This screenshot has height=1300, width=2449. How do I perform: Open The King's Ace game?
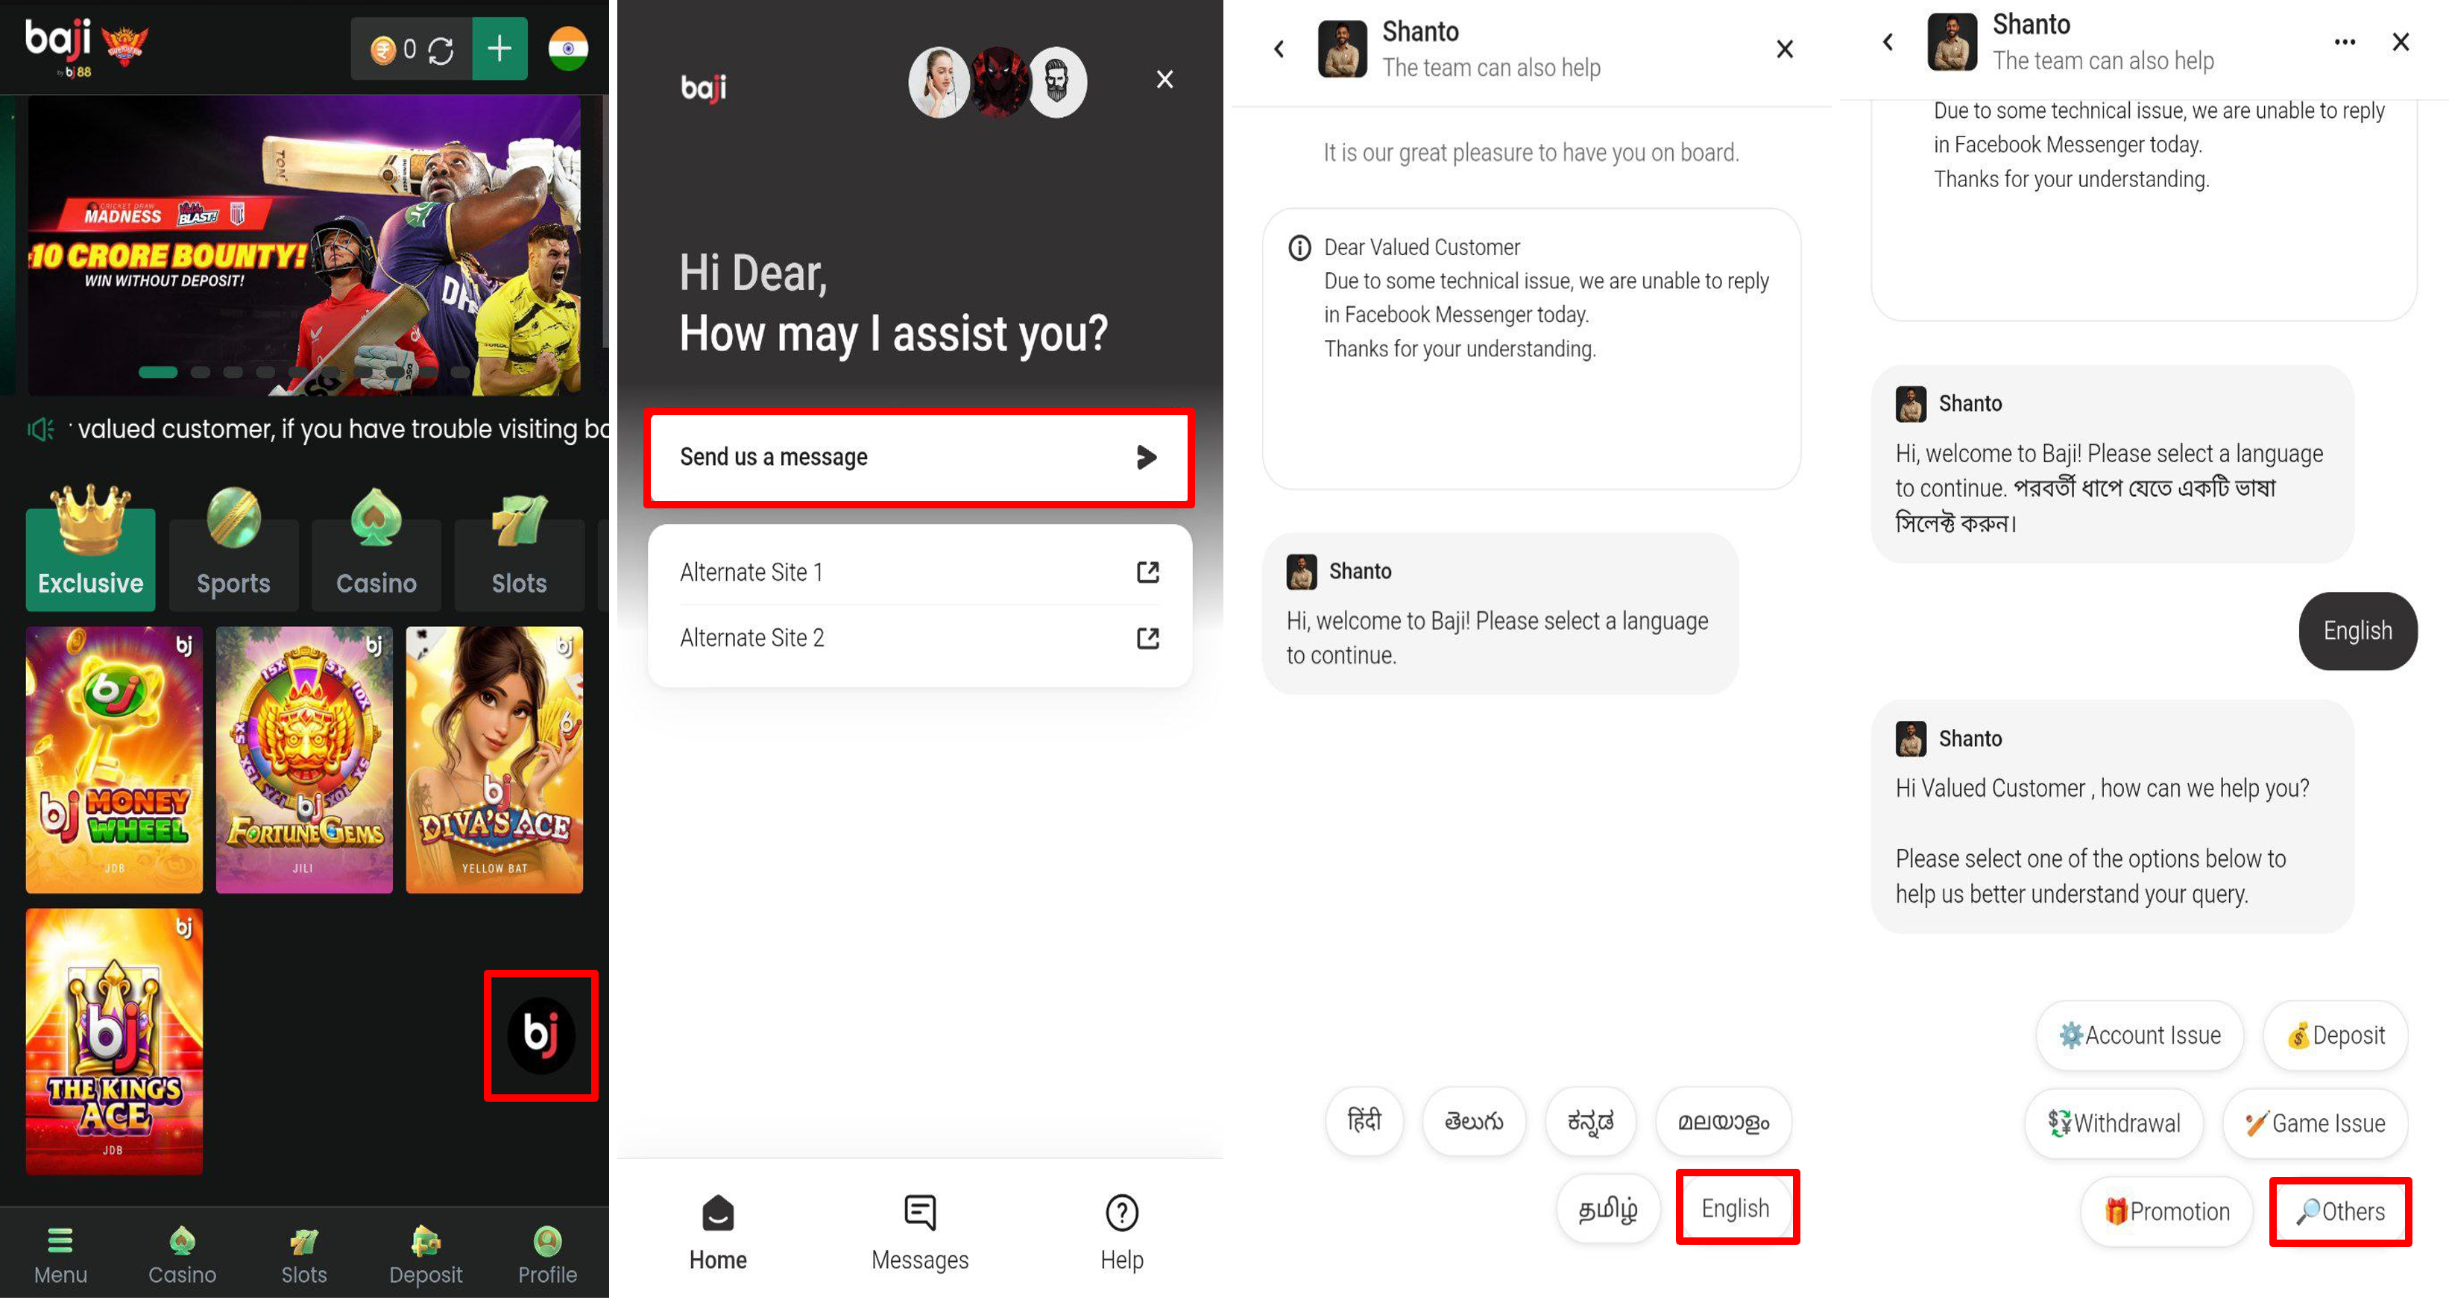point(114,1041)
